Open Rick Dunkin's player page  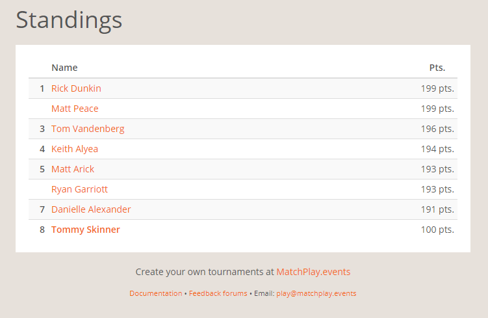pyautogui.click(x=76, y=88)
